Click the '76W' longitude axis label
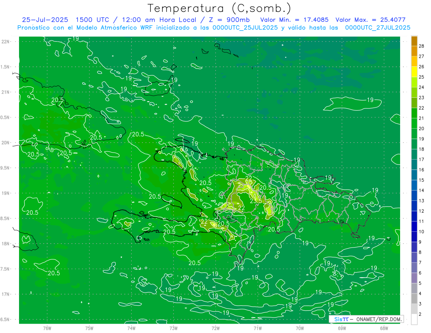This screenshot has height=333, width=431. click(x=47, y=328)
